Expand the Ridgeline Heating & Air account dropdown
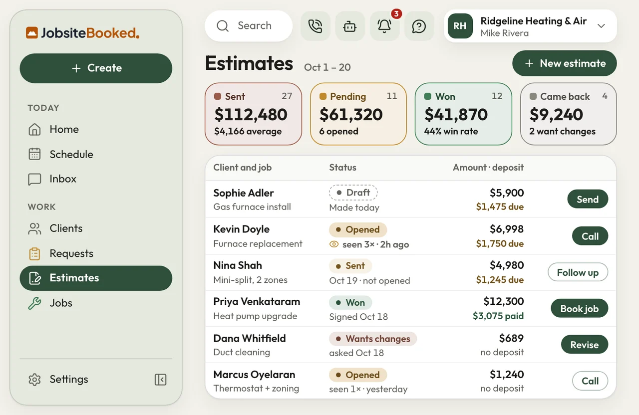 point(601,26)
